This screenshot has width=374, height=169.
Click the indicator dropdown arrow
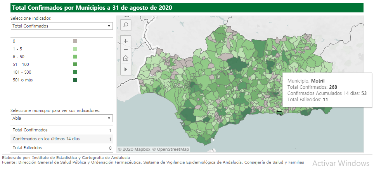pyautogui.click(x=109, y=26)
